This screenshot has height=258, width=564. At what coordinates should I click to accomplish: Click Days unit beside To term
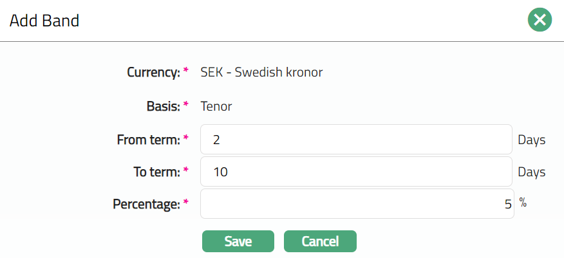click(531, 172)
